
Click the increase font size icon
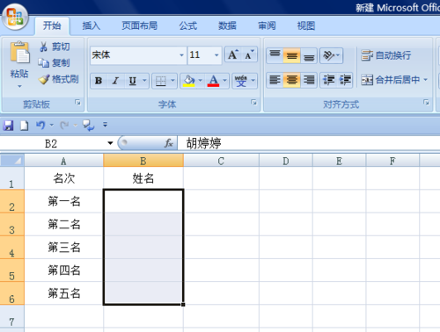click(x=233, y=54)
